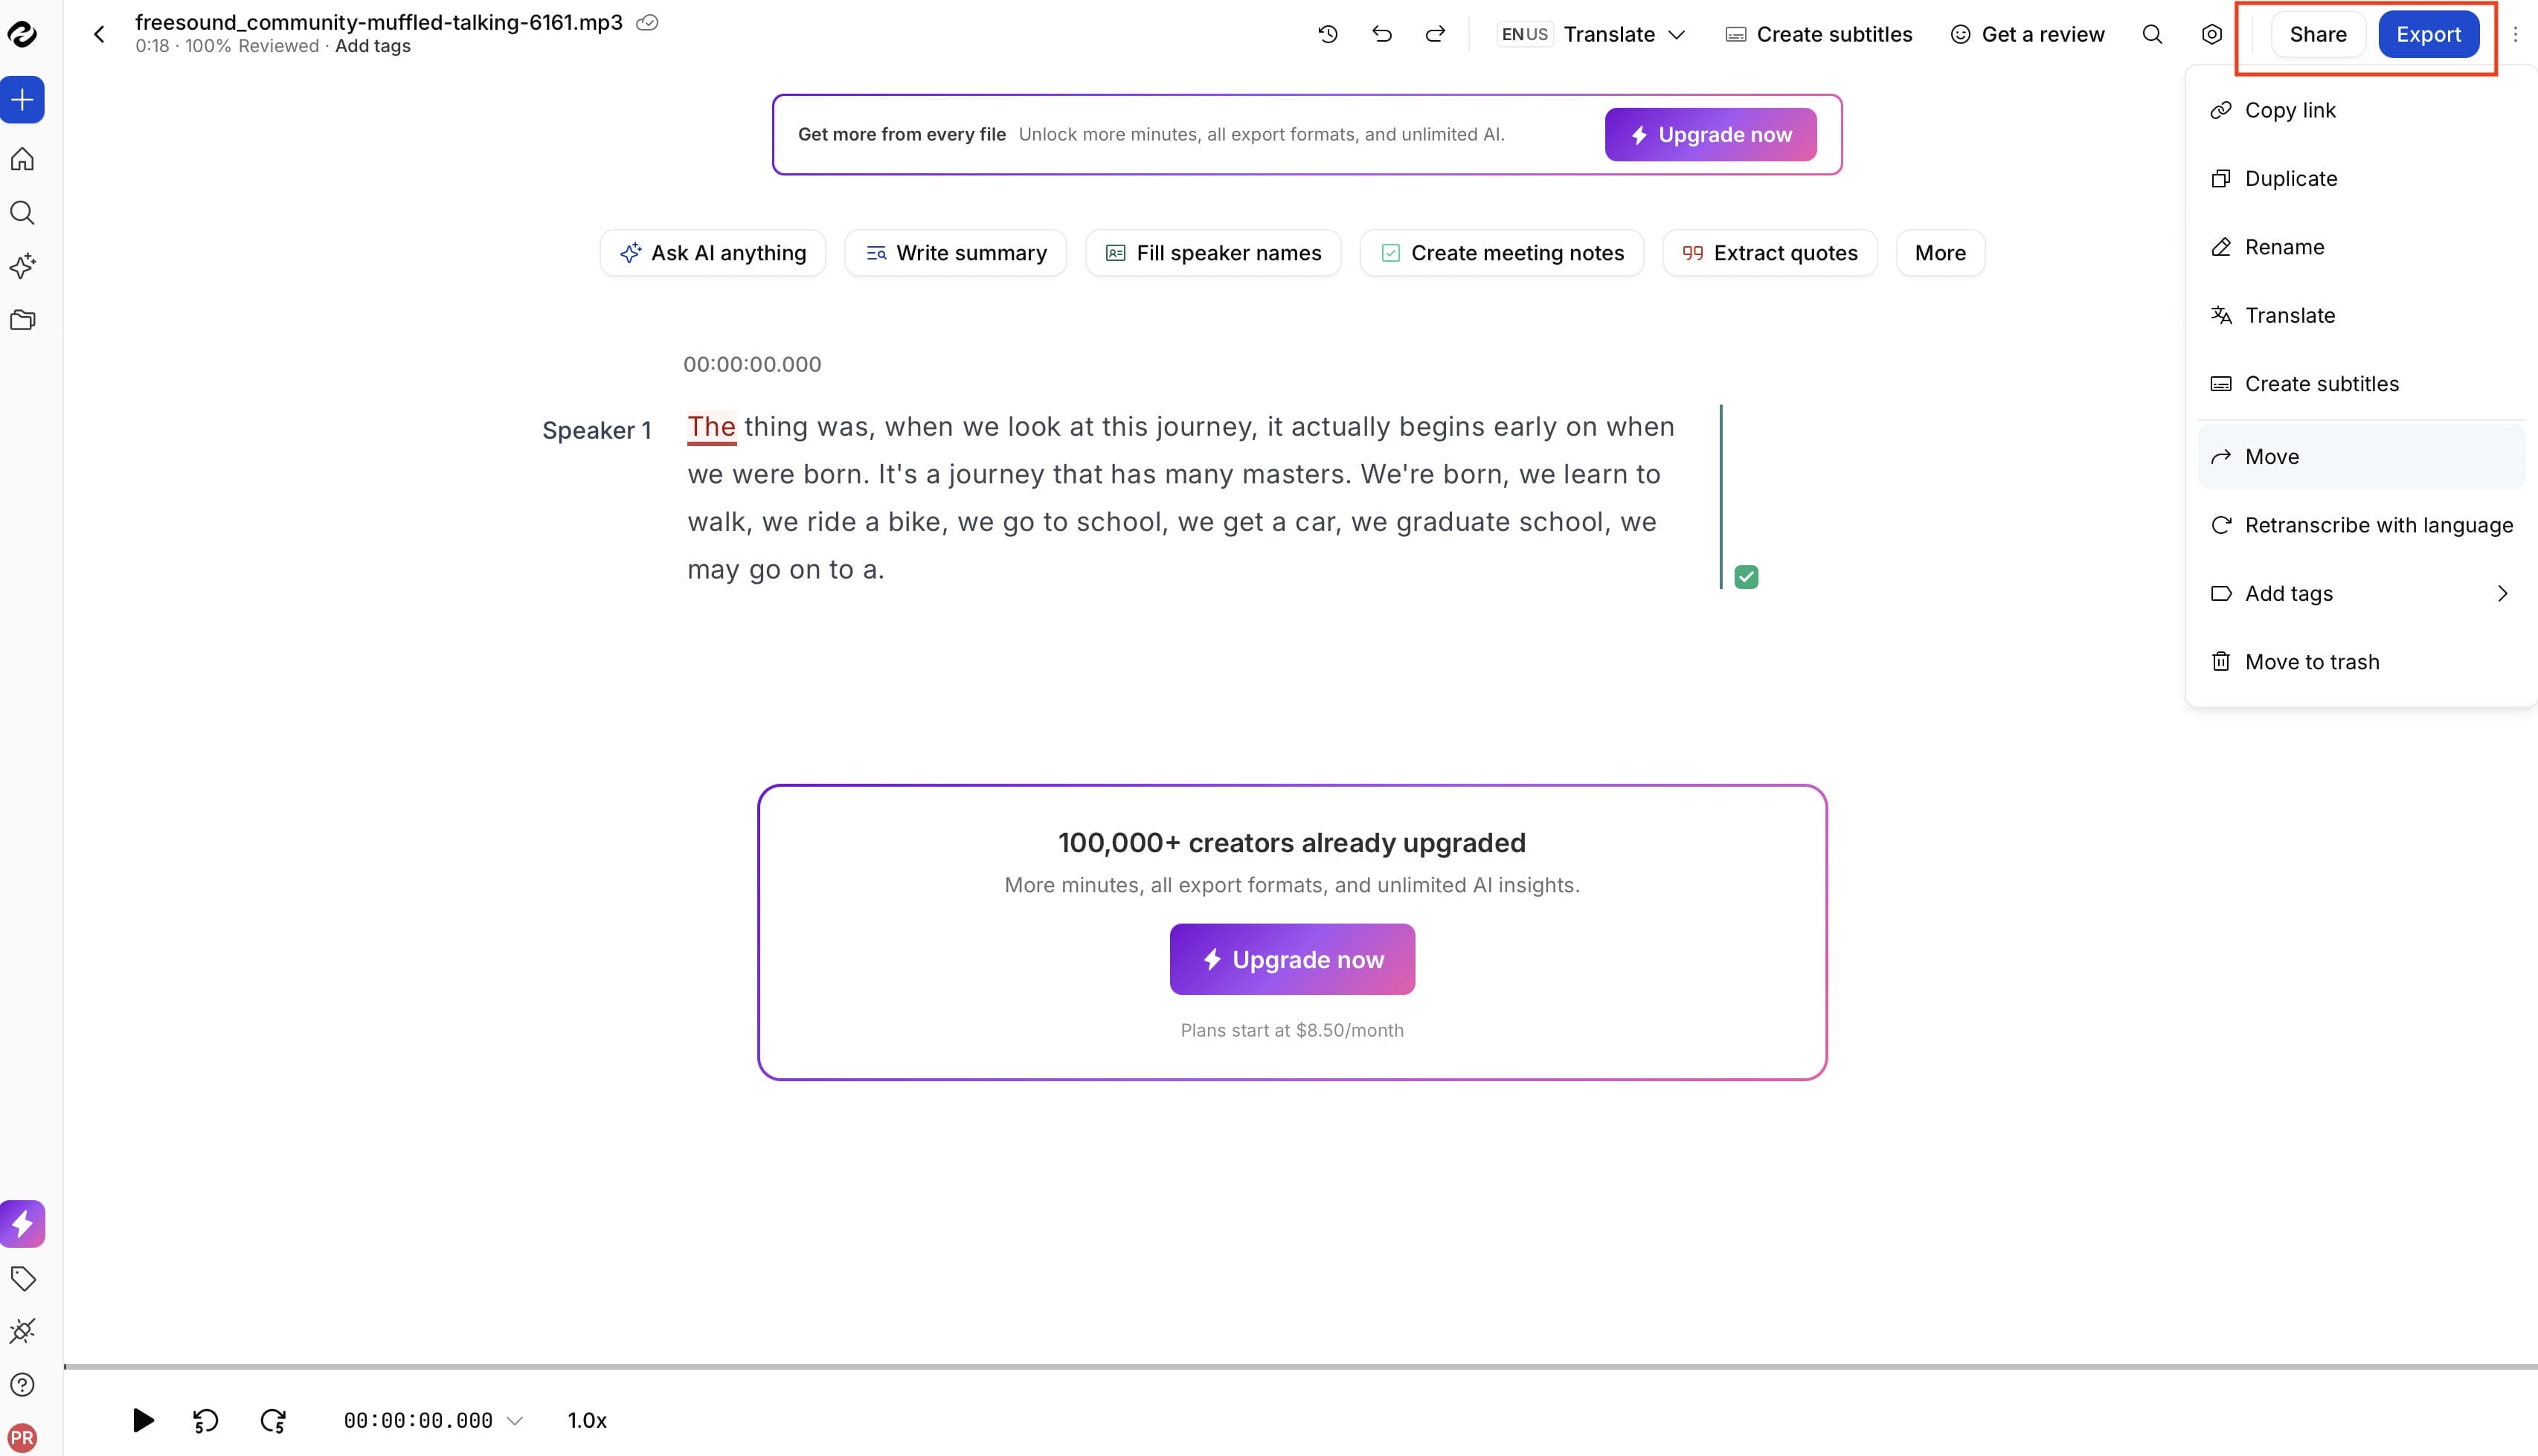The image size is (2538, 1456).
Task: Choose Duplicate in the menu
Action: 2361,178
